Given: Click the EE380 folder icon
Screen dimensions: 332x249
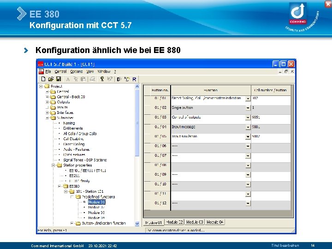Looking at the screenshot, I should tap(65, 186).
